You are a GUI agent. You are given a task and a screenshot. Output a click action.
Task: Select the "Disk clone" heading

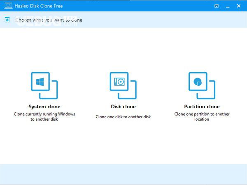[123, 107]
